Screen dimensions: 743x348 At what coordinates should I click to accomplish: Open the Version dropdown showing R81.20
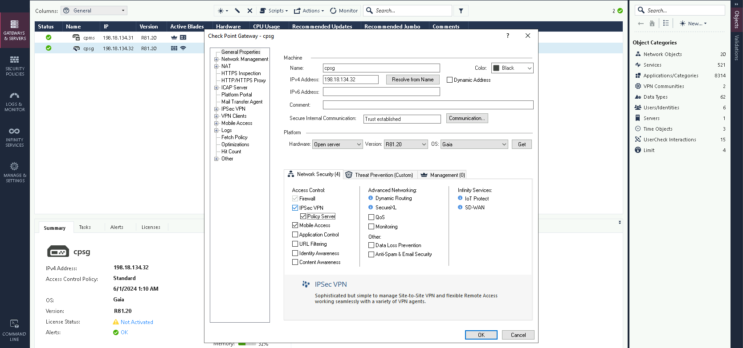click(406, 144)
